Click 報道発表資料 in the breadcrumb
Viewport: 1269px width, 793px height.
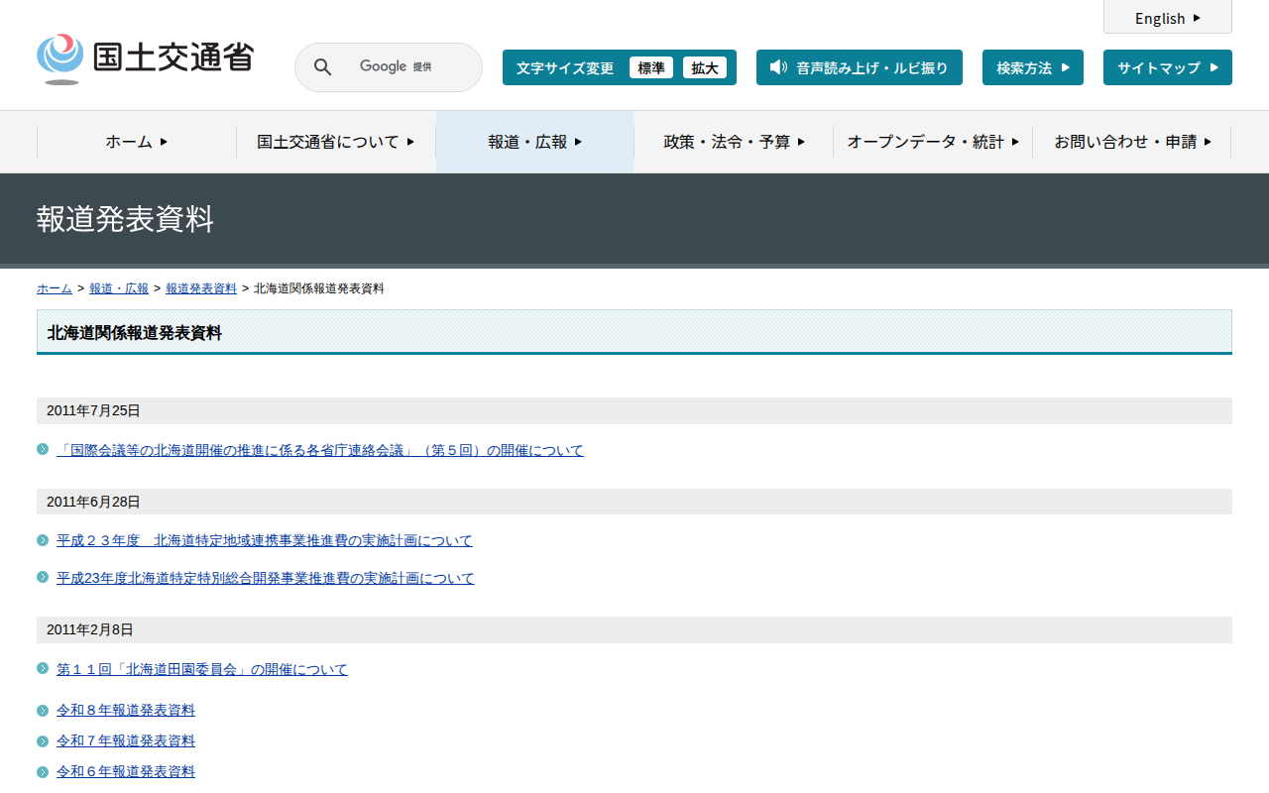pos(201,288)
